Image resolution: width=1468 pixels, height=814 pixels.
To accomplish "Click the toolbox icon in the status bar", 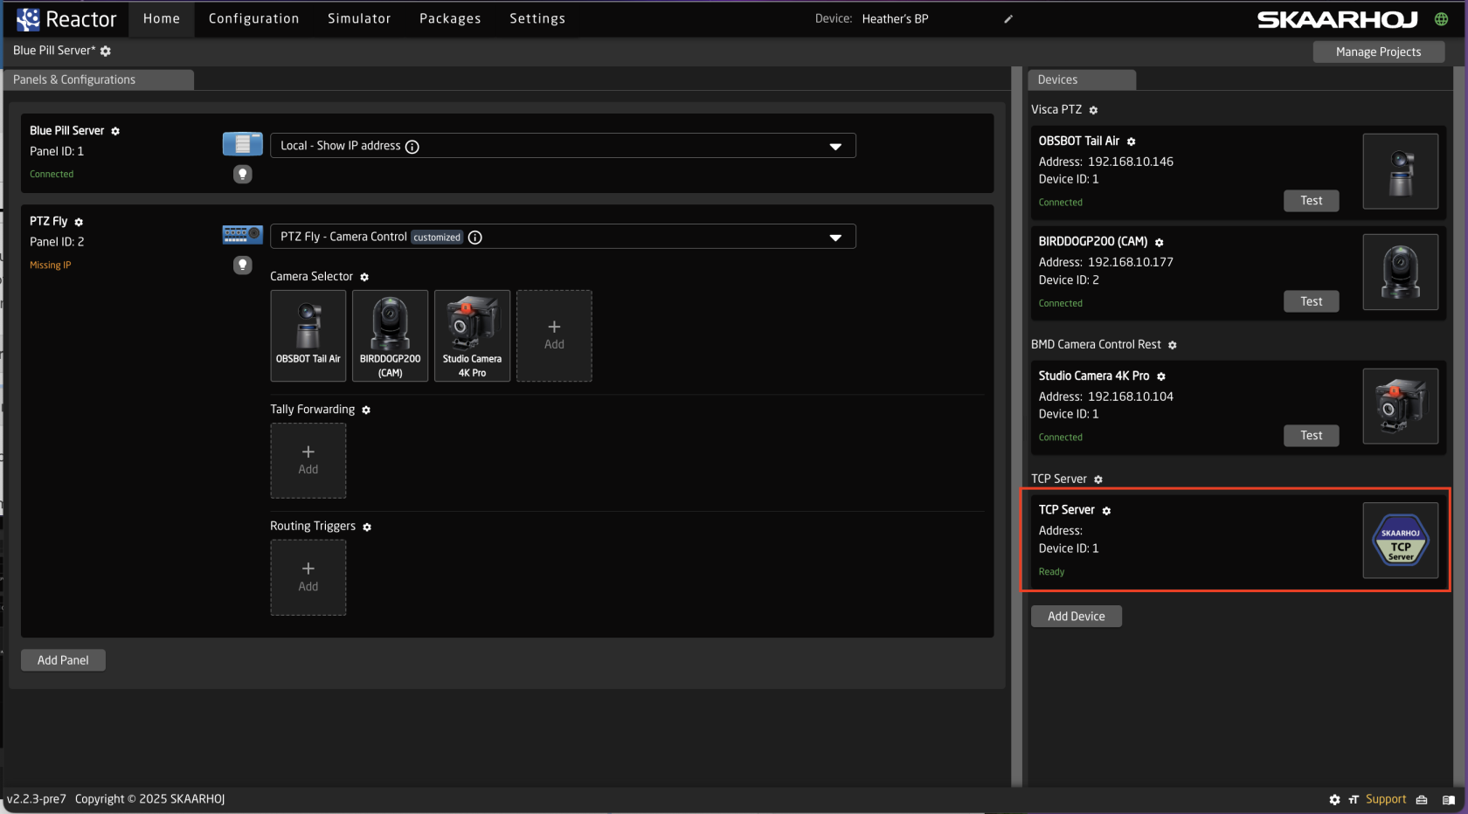I will pos(1423,799).
